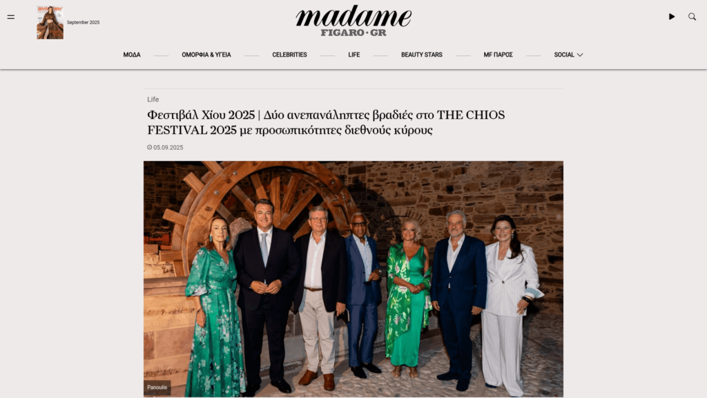Select the CELEBRITIES nav item
Image resolution: width=707 pixels, height=398 pixels.
pyautogui.click(x=289, y=55)
